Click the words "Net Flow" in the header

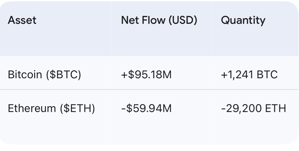point(143,20)
